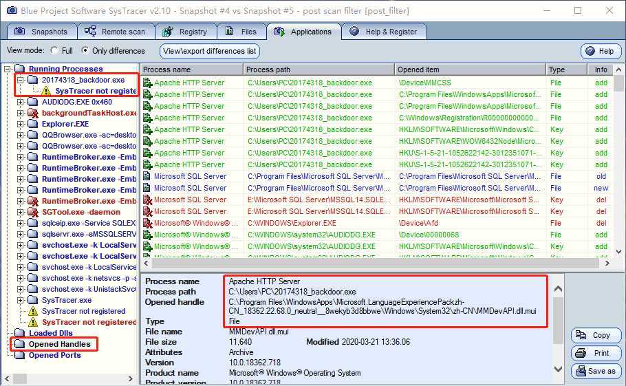This screenshot has width=626, height=386.
Task: Click the Registry tab icon
Action: pyautogui.click(x=168, y=31)
